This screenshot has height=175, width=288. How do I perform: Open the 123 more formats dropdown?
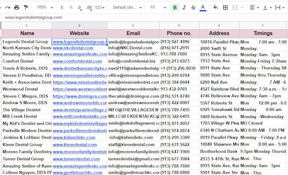click(x=100, y=8)
